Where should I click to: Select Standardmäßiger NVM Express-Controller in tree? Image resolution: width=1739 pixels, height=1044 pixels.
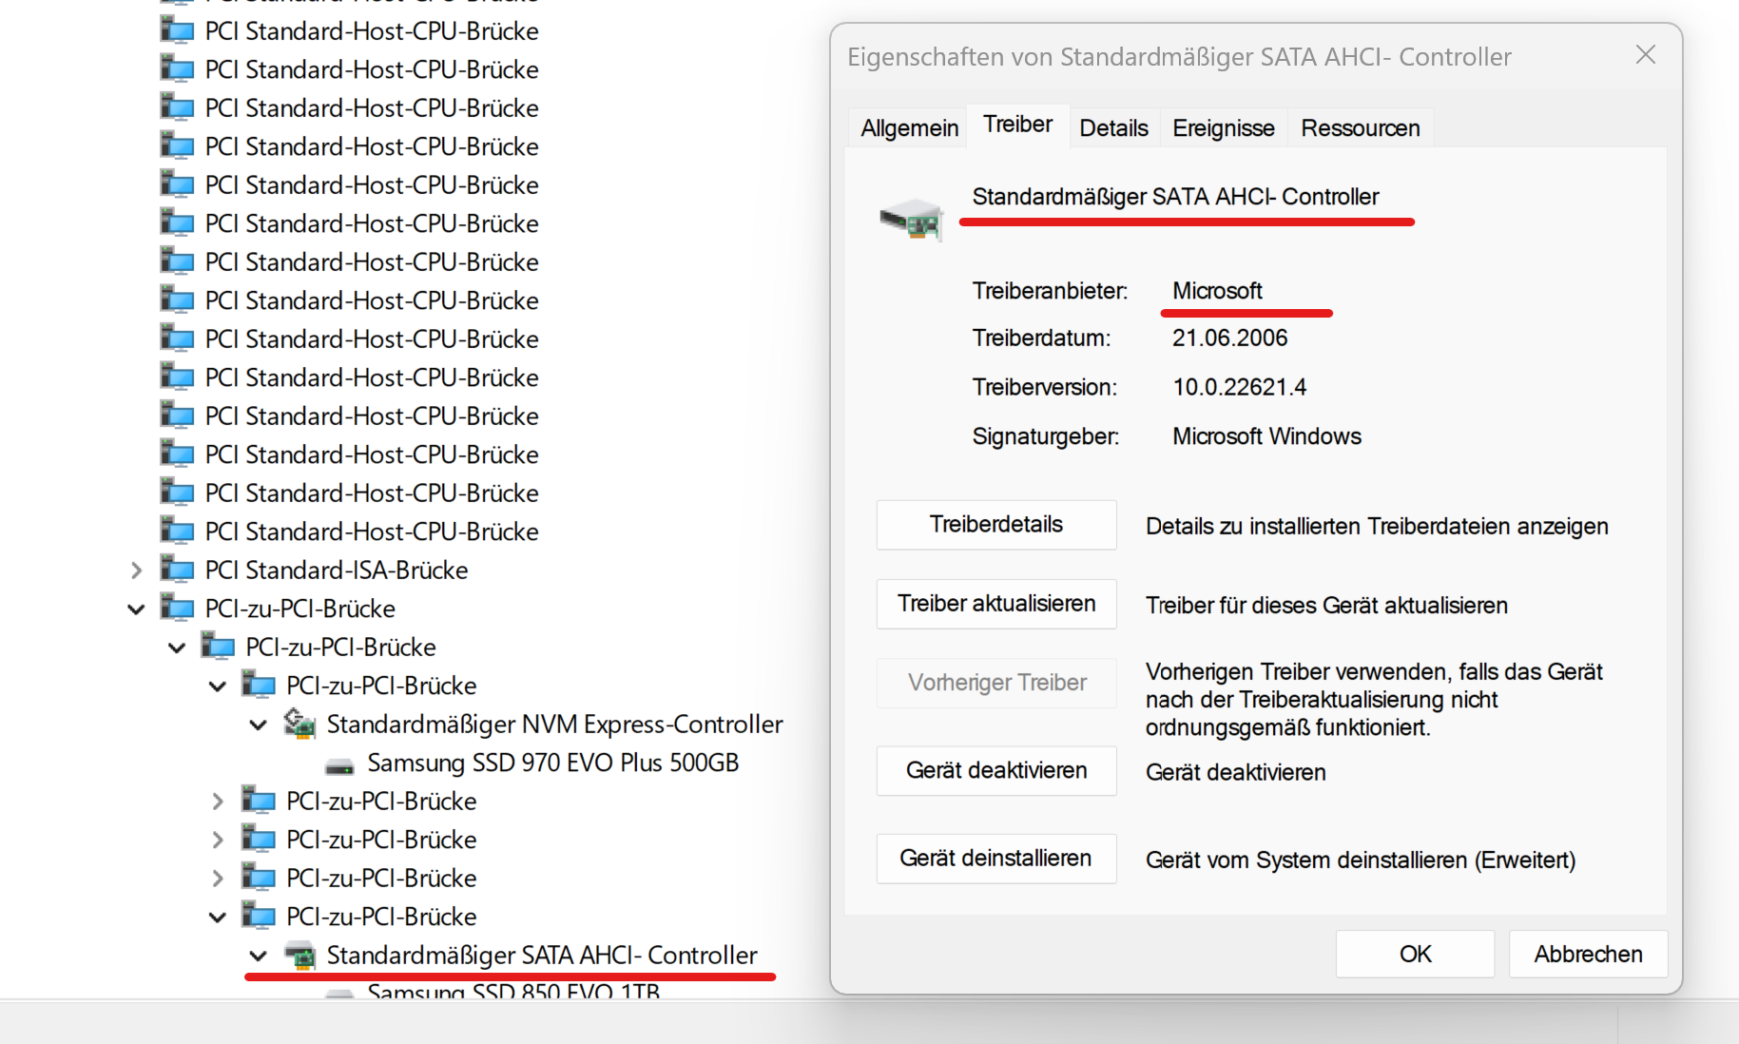pos(554,724)
